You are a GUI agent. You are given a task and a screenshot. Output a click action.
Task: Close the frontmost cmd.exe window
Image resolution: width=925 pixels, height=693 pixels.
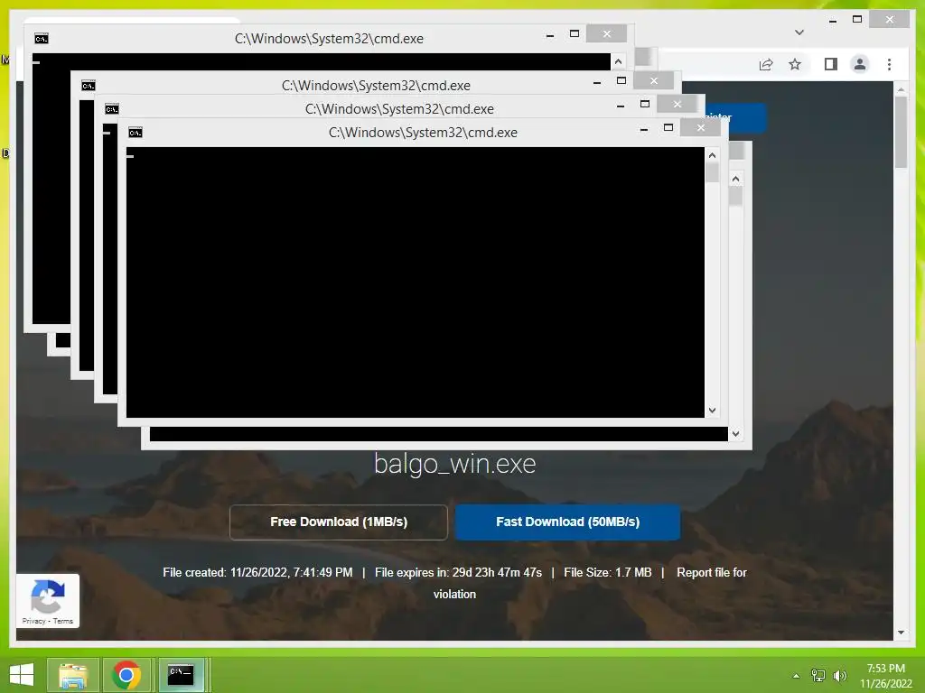tap(701, 127)
